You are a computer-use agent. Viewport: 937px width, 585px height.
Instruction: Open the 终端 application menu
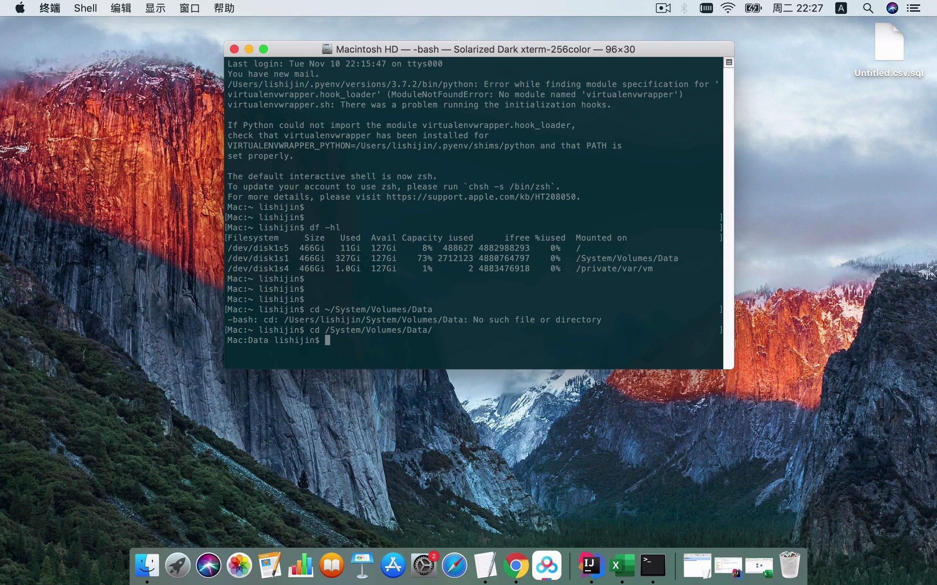tap(50, 8)
